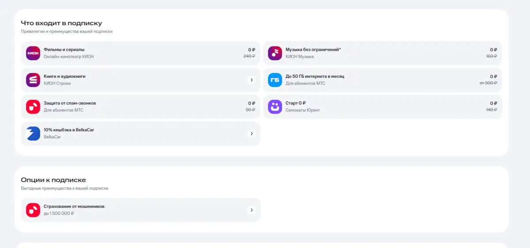Image resolution: width=530 pixels, height=248 pixels.
Task: Click the КИОН Строки subtitle
Action: coord(57,83)
